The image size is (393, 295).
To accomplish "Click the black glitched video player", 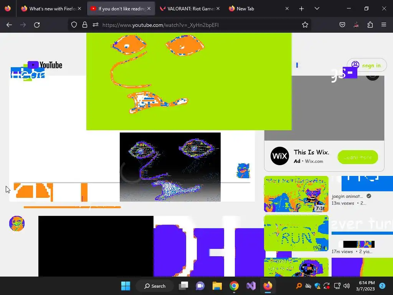I will 170,167.
